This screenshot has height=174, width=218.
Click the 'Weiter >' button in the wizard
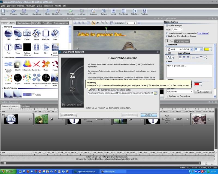click(x=149, y=115)
